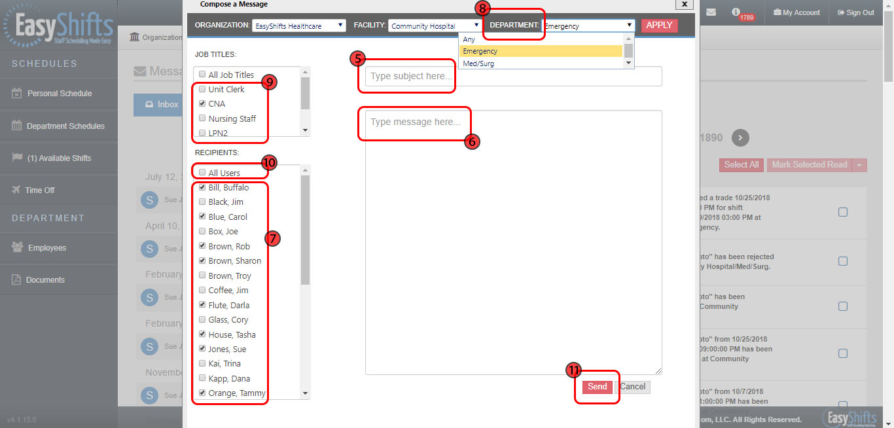
Task: Expand the Mark Selected Read arrow
Action: (859, 165)
